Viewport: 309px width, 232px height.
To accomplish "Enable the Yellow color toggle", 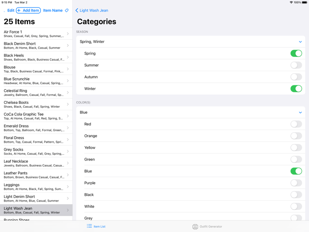I will 296,148.
